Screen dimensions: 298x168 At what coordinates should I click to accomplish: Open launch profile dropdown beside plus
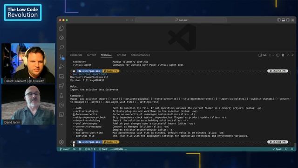tap(273, 55)
